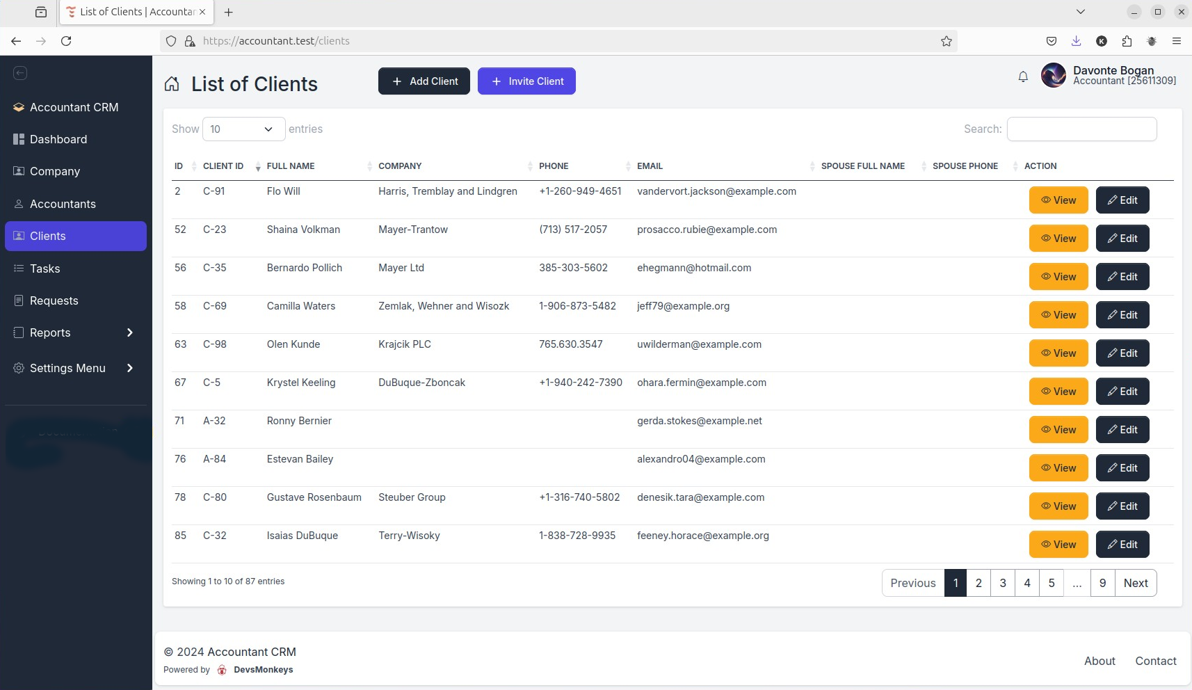Click company Zemlak, Wehner and Wisozk

coord(444,306)
